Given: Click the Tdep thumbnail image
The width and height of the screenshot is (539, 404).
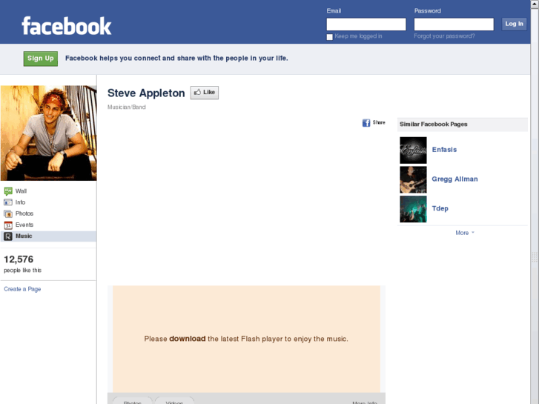Looking at the screenshot, I should (413, 209).
